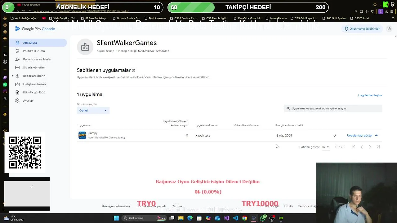Click the account badge icon top right

pos(389,29)
